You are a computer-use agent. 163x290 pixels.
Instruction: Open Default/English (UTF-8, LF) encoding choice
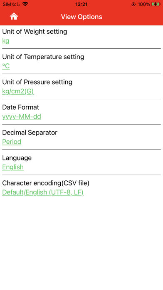43,192
